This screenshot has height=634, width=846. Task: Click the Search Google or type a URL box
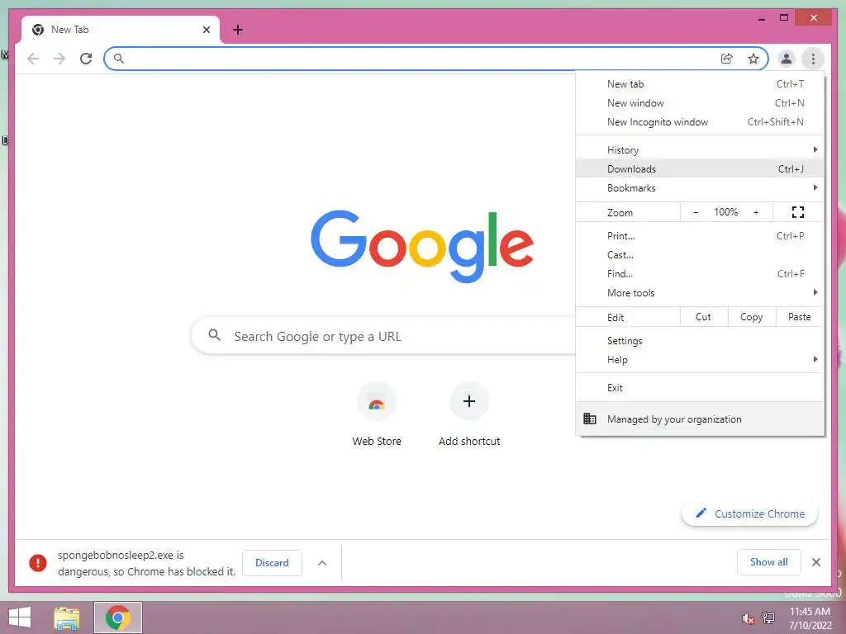(x=384, y=336)
